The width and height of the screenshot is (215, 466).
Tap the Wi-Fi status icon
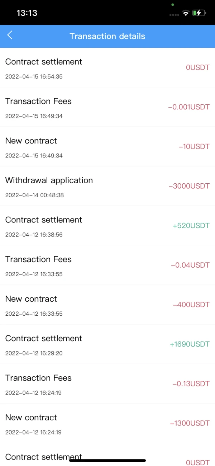pyautogui.click(x=185, y=13)
